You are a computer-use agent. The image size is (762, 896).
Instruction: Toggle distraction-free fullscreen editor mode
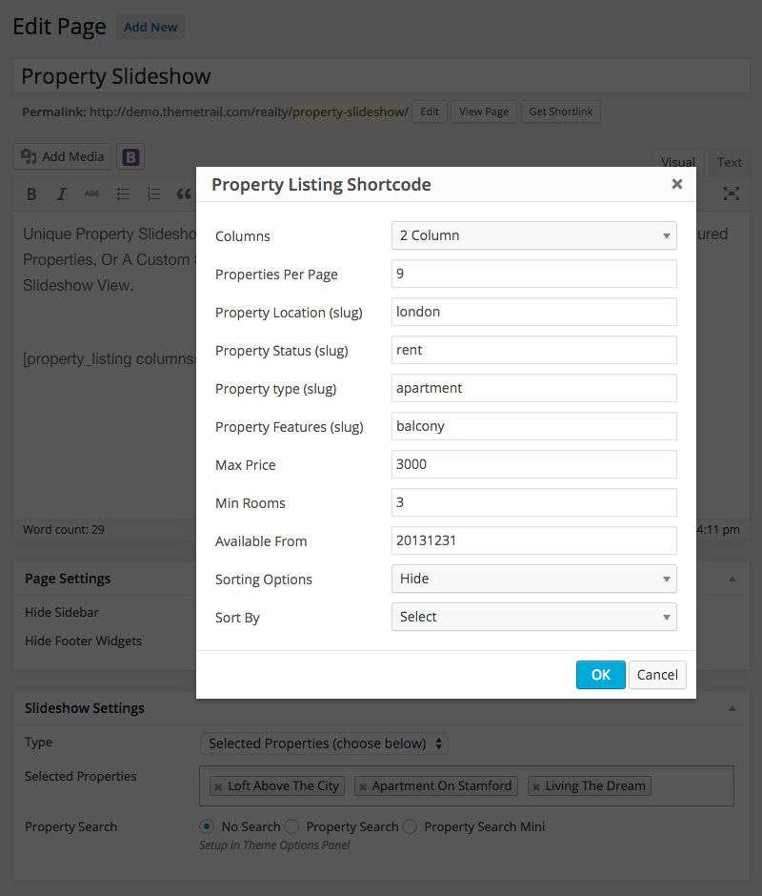tap(732, 193)
